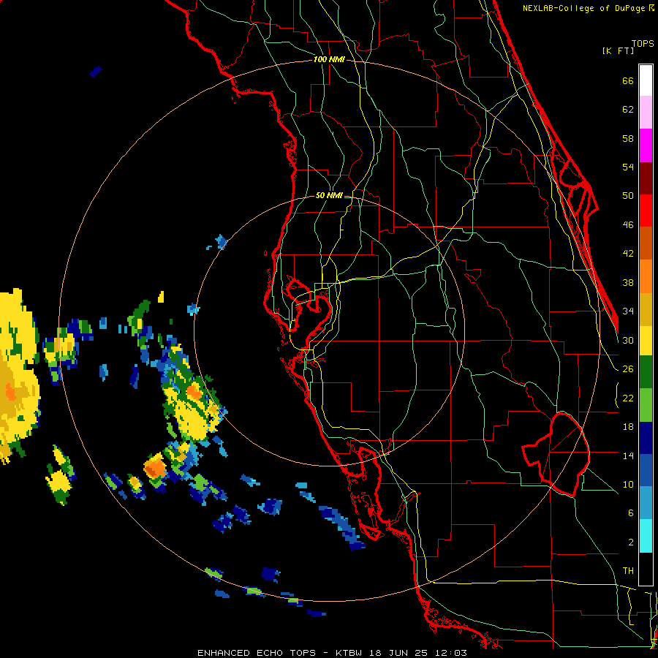Click the '12:03' timestamp
Viewport: 658px width, 658px height.
pyautogui.click(x=450, y=653)
